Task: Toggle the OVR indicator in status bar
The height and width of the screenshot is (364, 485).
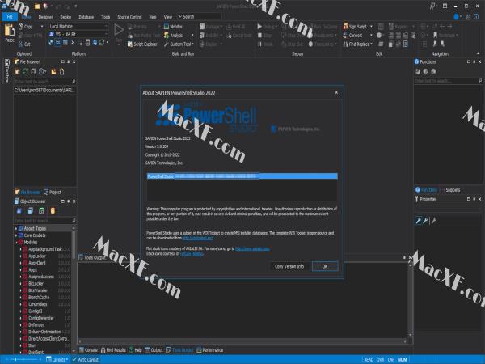Action: tap(380, 359)
